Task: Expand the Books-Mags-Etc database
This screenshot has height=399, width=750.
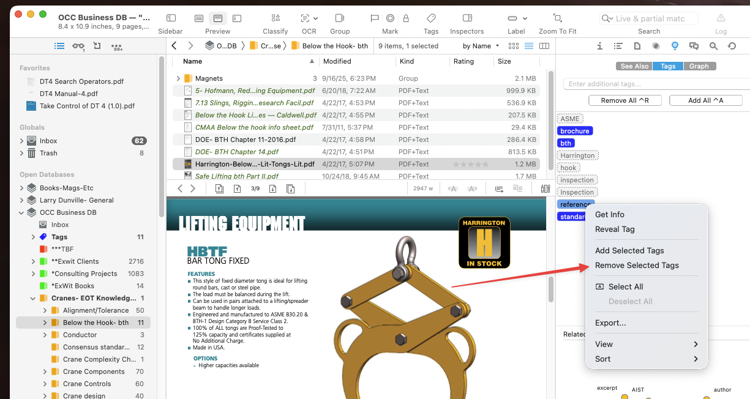Action: coord(22,188)
